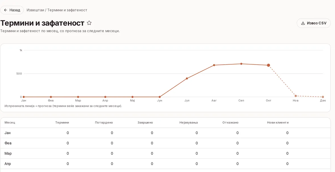The width and height of the screenshot is (335, 172).
Task: Click the Завршено value in the Мар row
Action: (152, 153)
